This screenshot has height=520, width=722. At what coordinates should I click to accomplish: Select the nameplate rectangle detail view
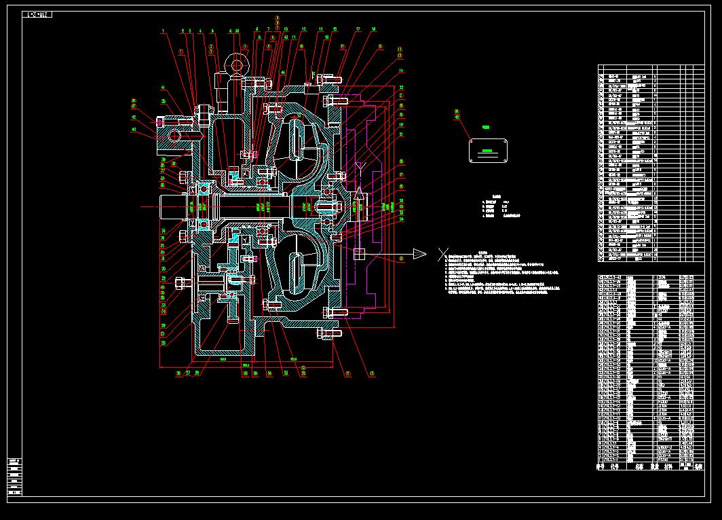[x=488, y=151]
